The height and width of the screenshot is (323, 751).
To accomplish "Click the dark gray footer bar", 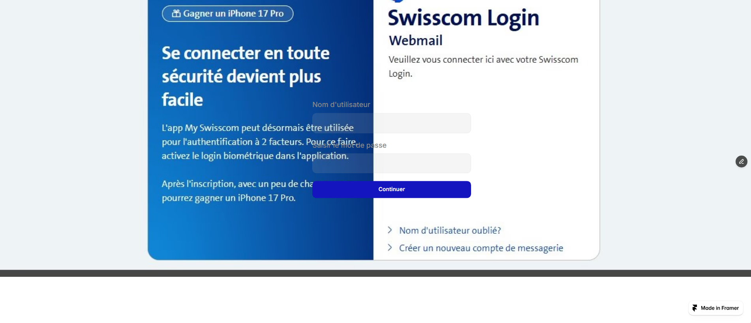I will (375, 273).
